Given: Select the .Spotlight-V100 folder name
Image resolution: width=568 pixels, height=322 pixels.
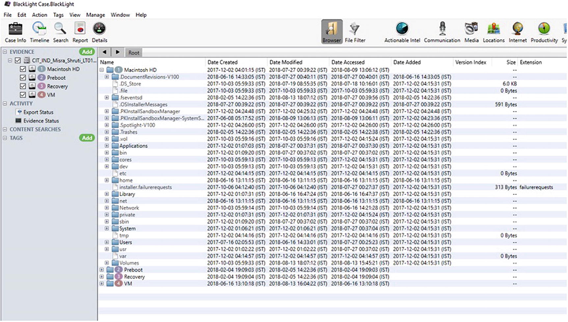Looking at the screenshot, I should [x=137, y=125].
